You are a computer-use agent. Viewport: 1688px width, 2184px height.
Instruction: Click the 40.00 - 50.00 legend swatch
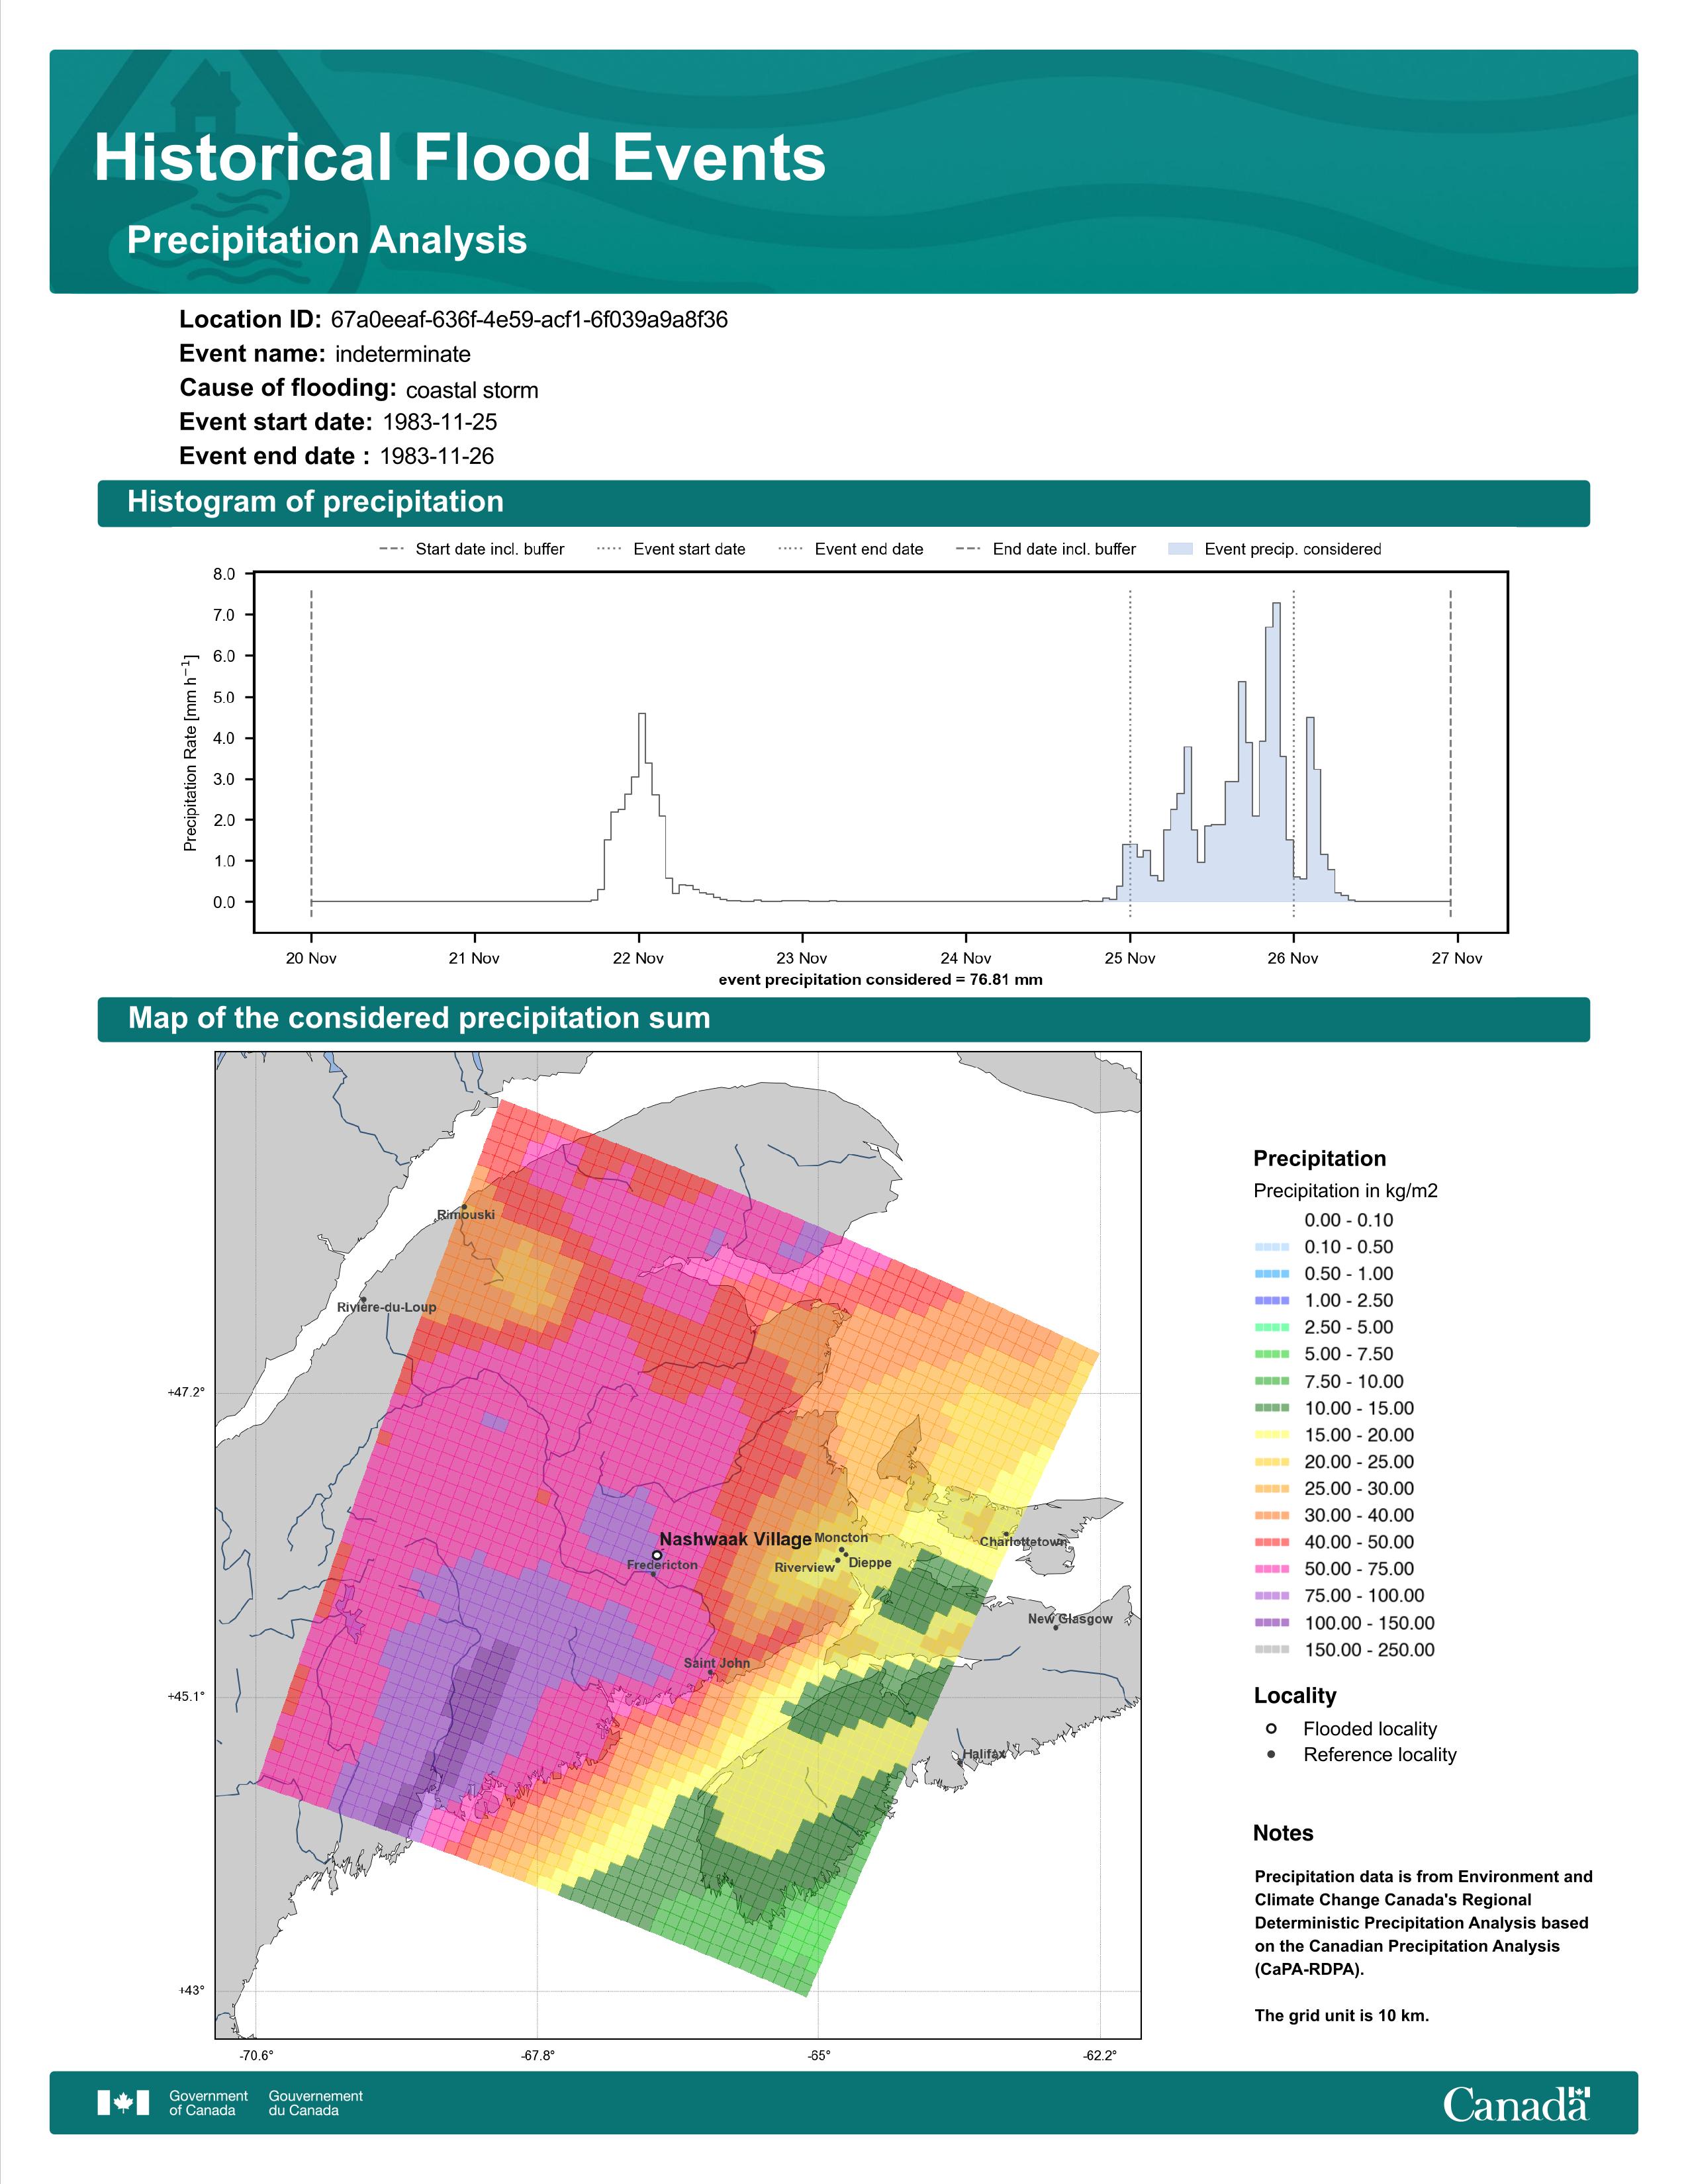click(x=1272, y=1542)
